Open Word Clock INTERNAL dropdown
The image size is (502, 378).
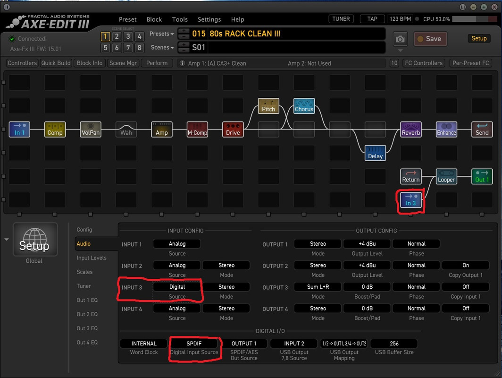click(144, 344)
